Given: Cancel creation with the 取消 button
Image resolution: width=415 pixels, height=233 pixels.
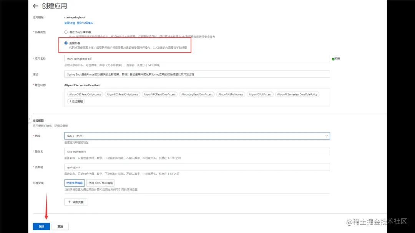Looking at the screenshot, I should tap(60, 226).
